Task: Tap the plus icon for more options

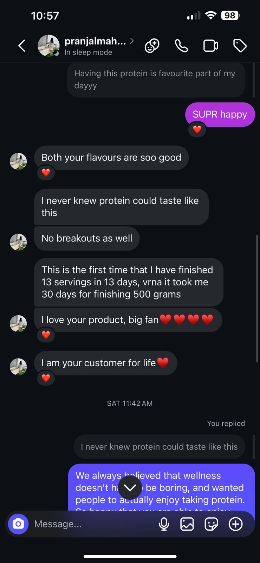Action: [235, 524]
